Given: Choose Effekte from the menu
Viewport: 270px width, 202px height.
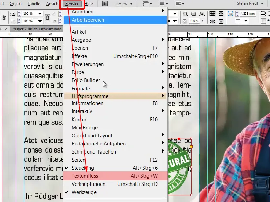Looking at the screenshot, I should [115, 56].
